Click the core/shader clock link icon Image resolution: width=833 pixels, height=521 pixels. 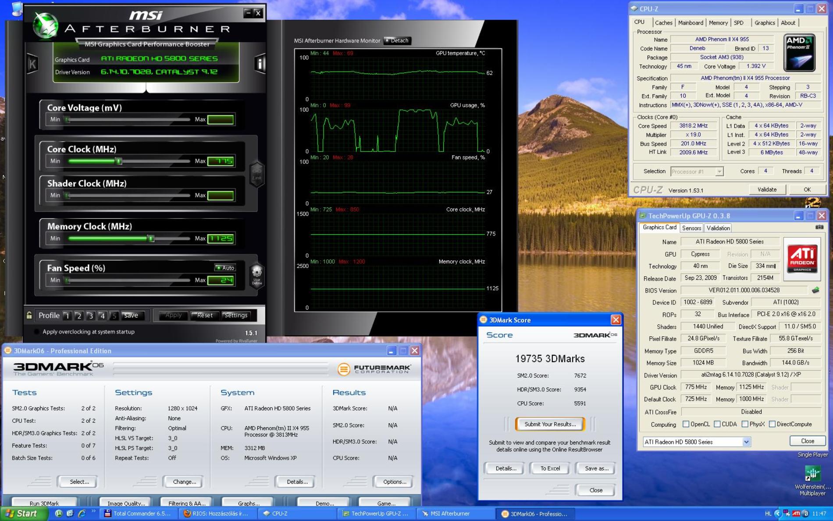pyautogui.click(x=257, y=174)
